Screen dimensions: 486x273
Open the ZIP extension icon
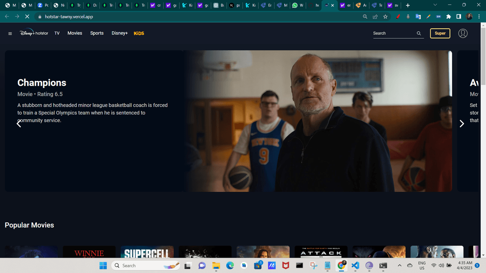click(x=438, y=17)
